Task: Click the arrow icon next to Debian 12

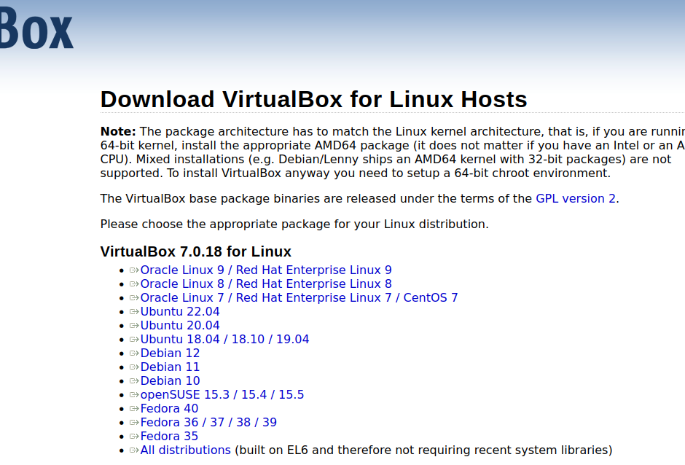Action: tap(134, 353)
